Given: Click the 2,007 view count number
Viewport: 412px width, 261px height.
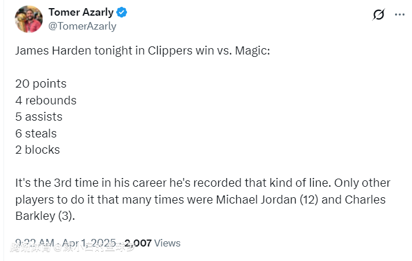Looking at the screenshot, I should 138,243.
